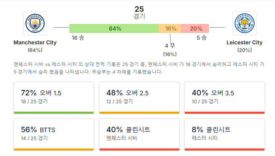
Task: Open the 8% 클린시트 레스터 시티 card
Action: (225, 135)
